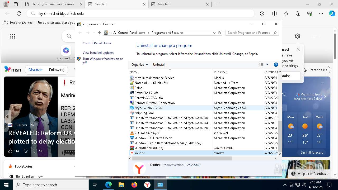Screen dimensions: 338x190
Task: Open See full forecast link
Action: [312, 153]
